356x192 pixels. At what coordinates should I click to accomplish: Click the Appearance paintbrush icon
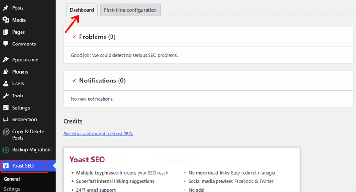(x=6, y=59)
